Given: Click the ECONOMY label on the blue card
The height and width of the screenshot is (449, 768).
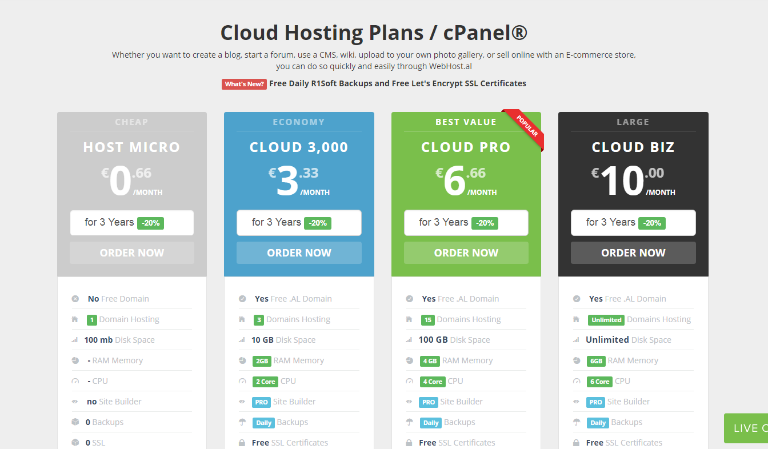Looking at the screenshot, I should [x=299, y=122].
